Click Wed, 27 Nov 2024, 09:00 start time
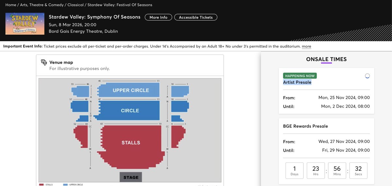This screenshot has height=186, width=392. pyautogui.click(x=344, y=142)
